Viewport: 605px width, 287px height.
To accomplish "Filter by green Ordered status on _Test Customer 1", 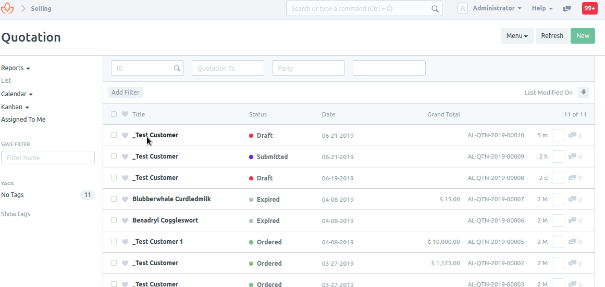I will (x=265, y=242).
